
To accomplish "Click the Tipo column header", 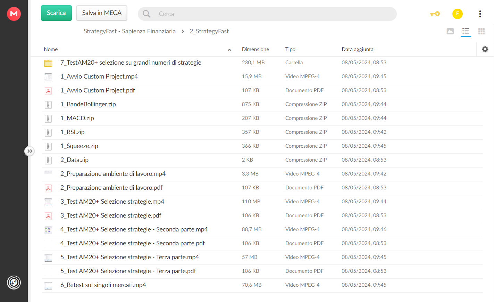I will pyautogui.click(x=290, y=49).
